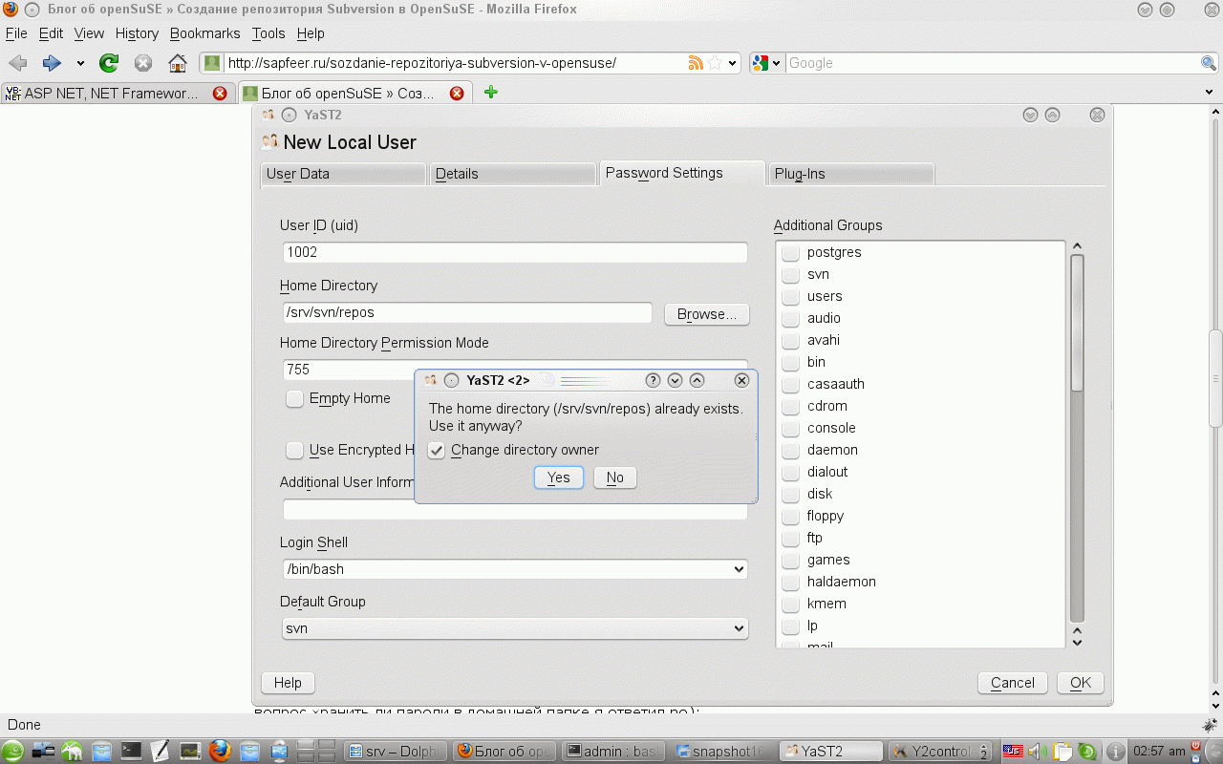Image resolution: width=1223 pixels, height=764 pixels.
Task: Click the help question mark in the YaST2 <2> dialog
Action: click(x=654, y=380)
